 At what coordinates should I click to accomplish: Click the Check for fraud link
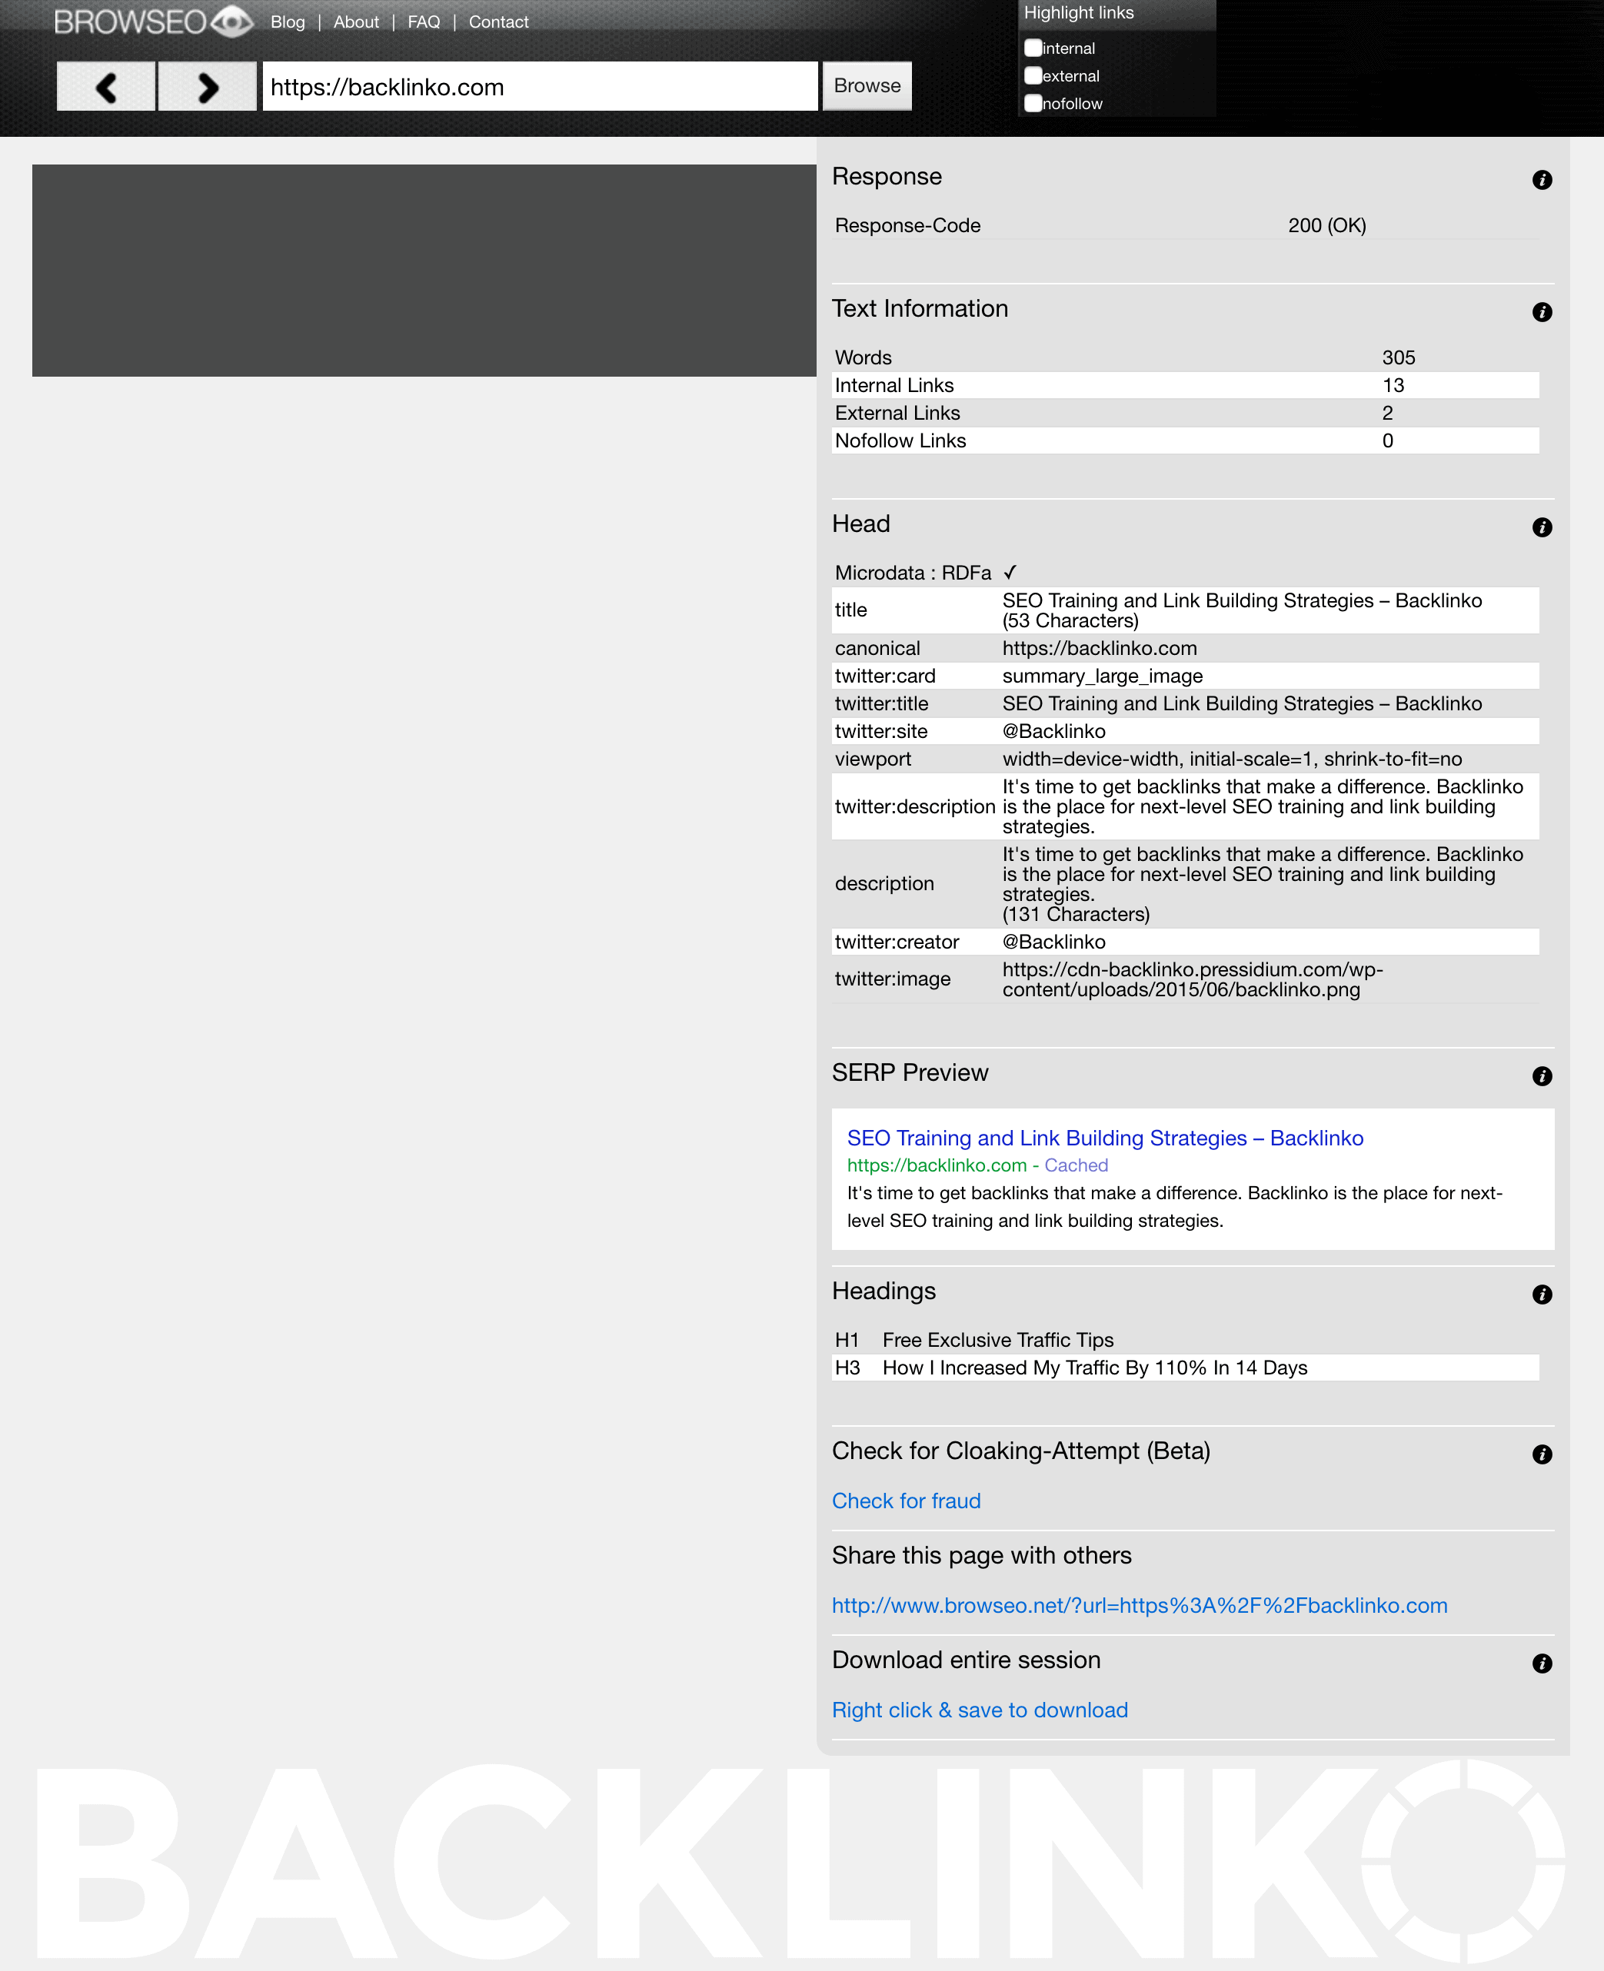(906, 1501)
